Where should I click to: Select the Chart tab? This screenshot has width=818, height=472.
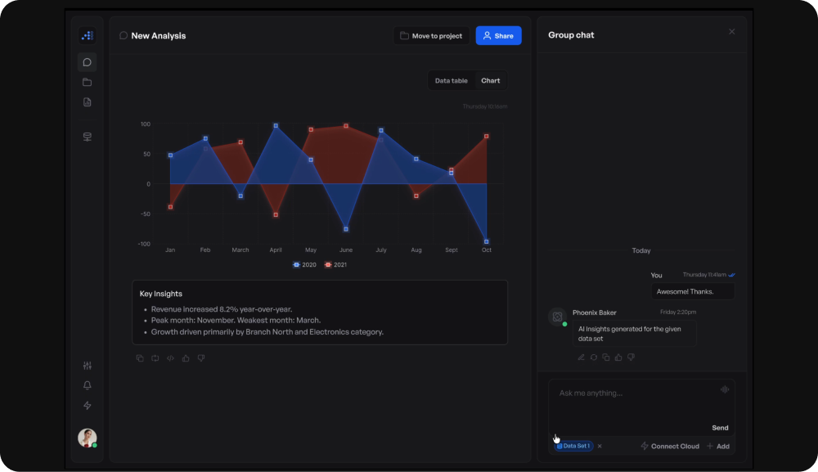pos(490,81)
